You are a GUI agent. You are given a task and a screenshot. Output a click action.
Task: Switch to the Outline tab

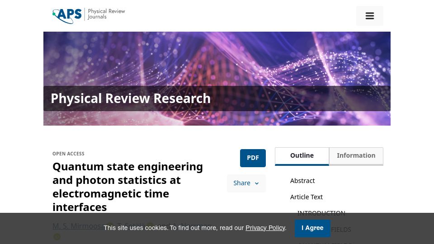coord(302,156)
